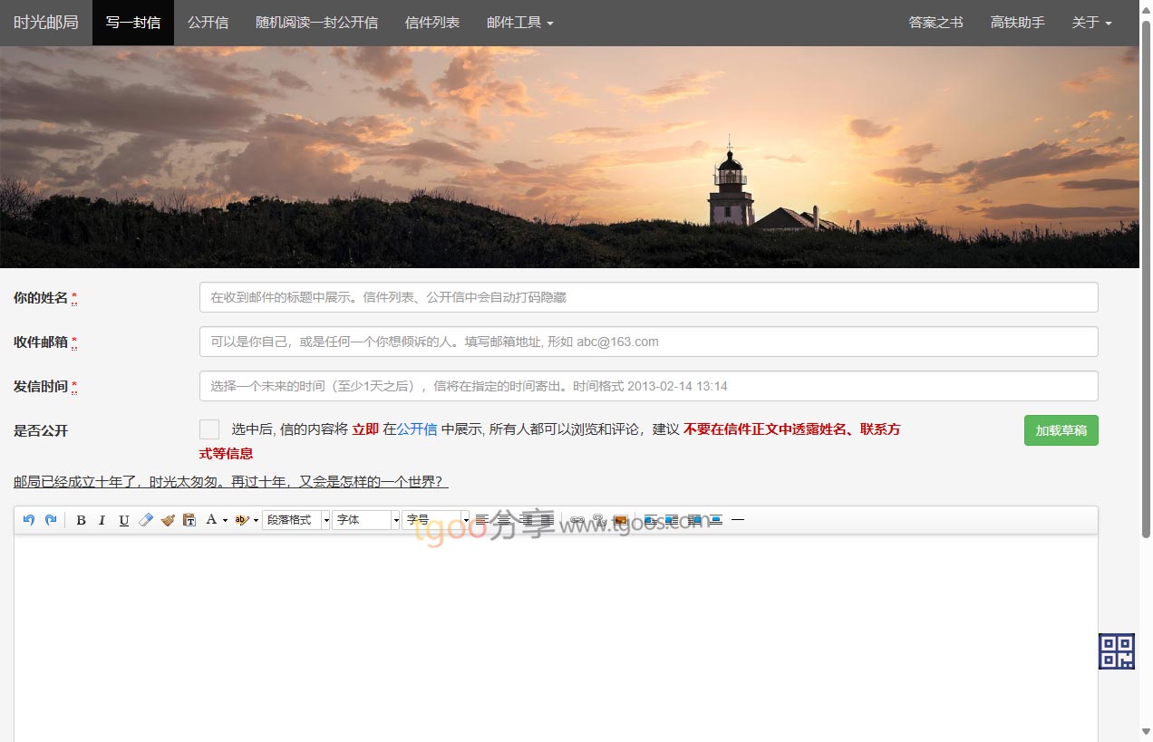The image size is (1153, 742).
Task: Toggle italic text formatting
Action: 102,520
